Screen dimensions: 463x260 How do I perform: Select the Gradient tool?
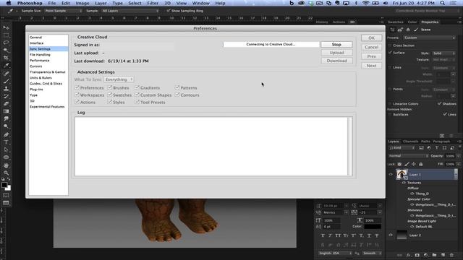[6, 111]
